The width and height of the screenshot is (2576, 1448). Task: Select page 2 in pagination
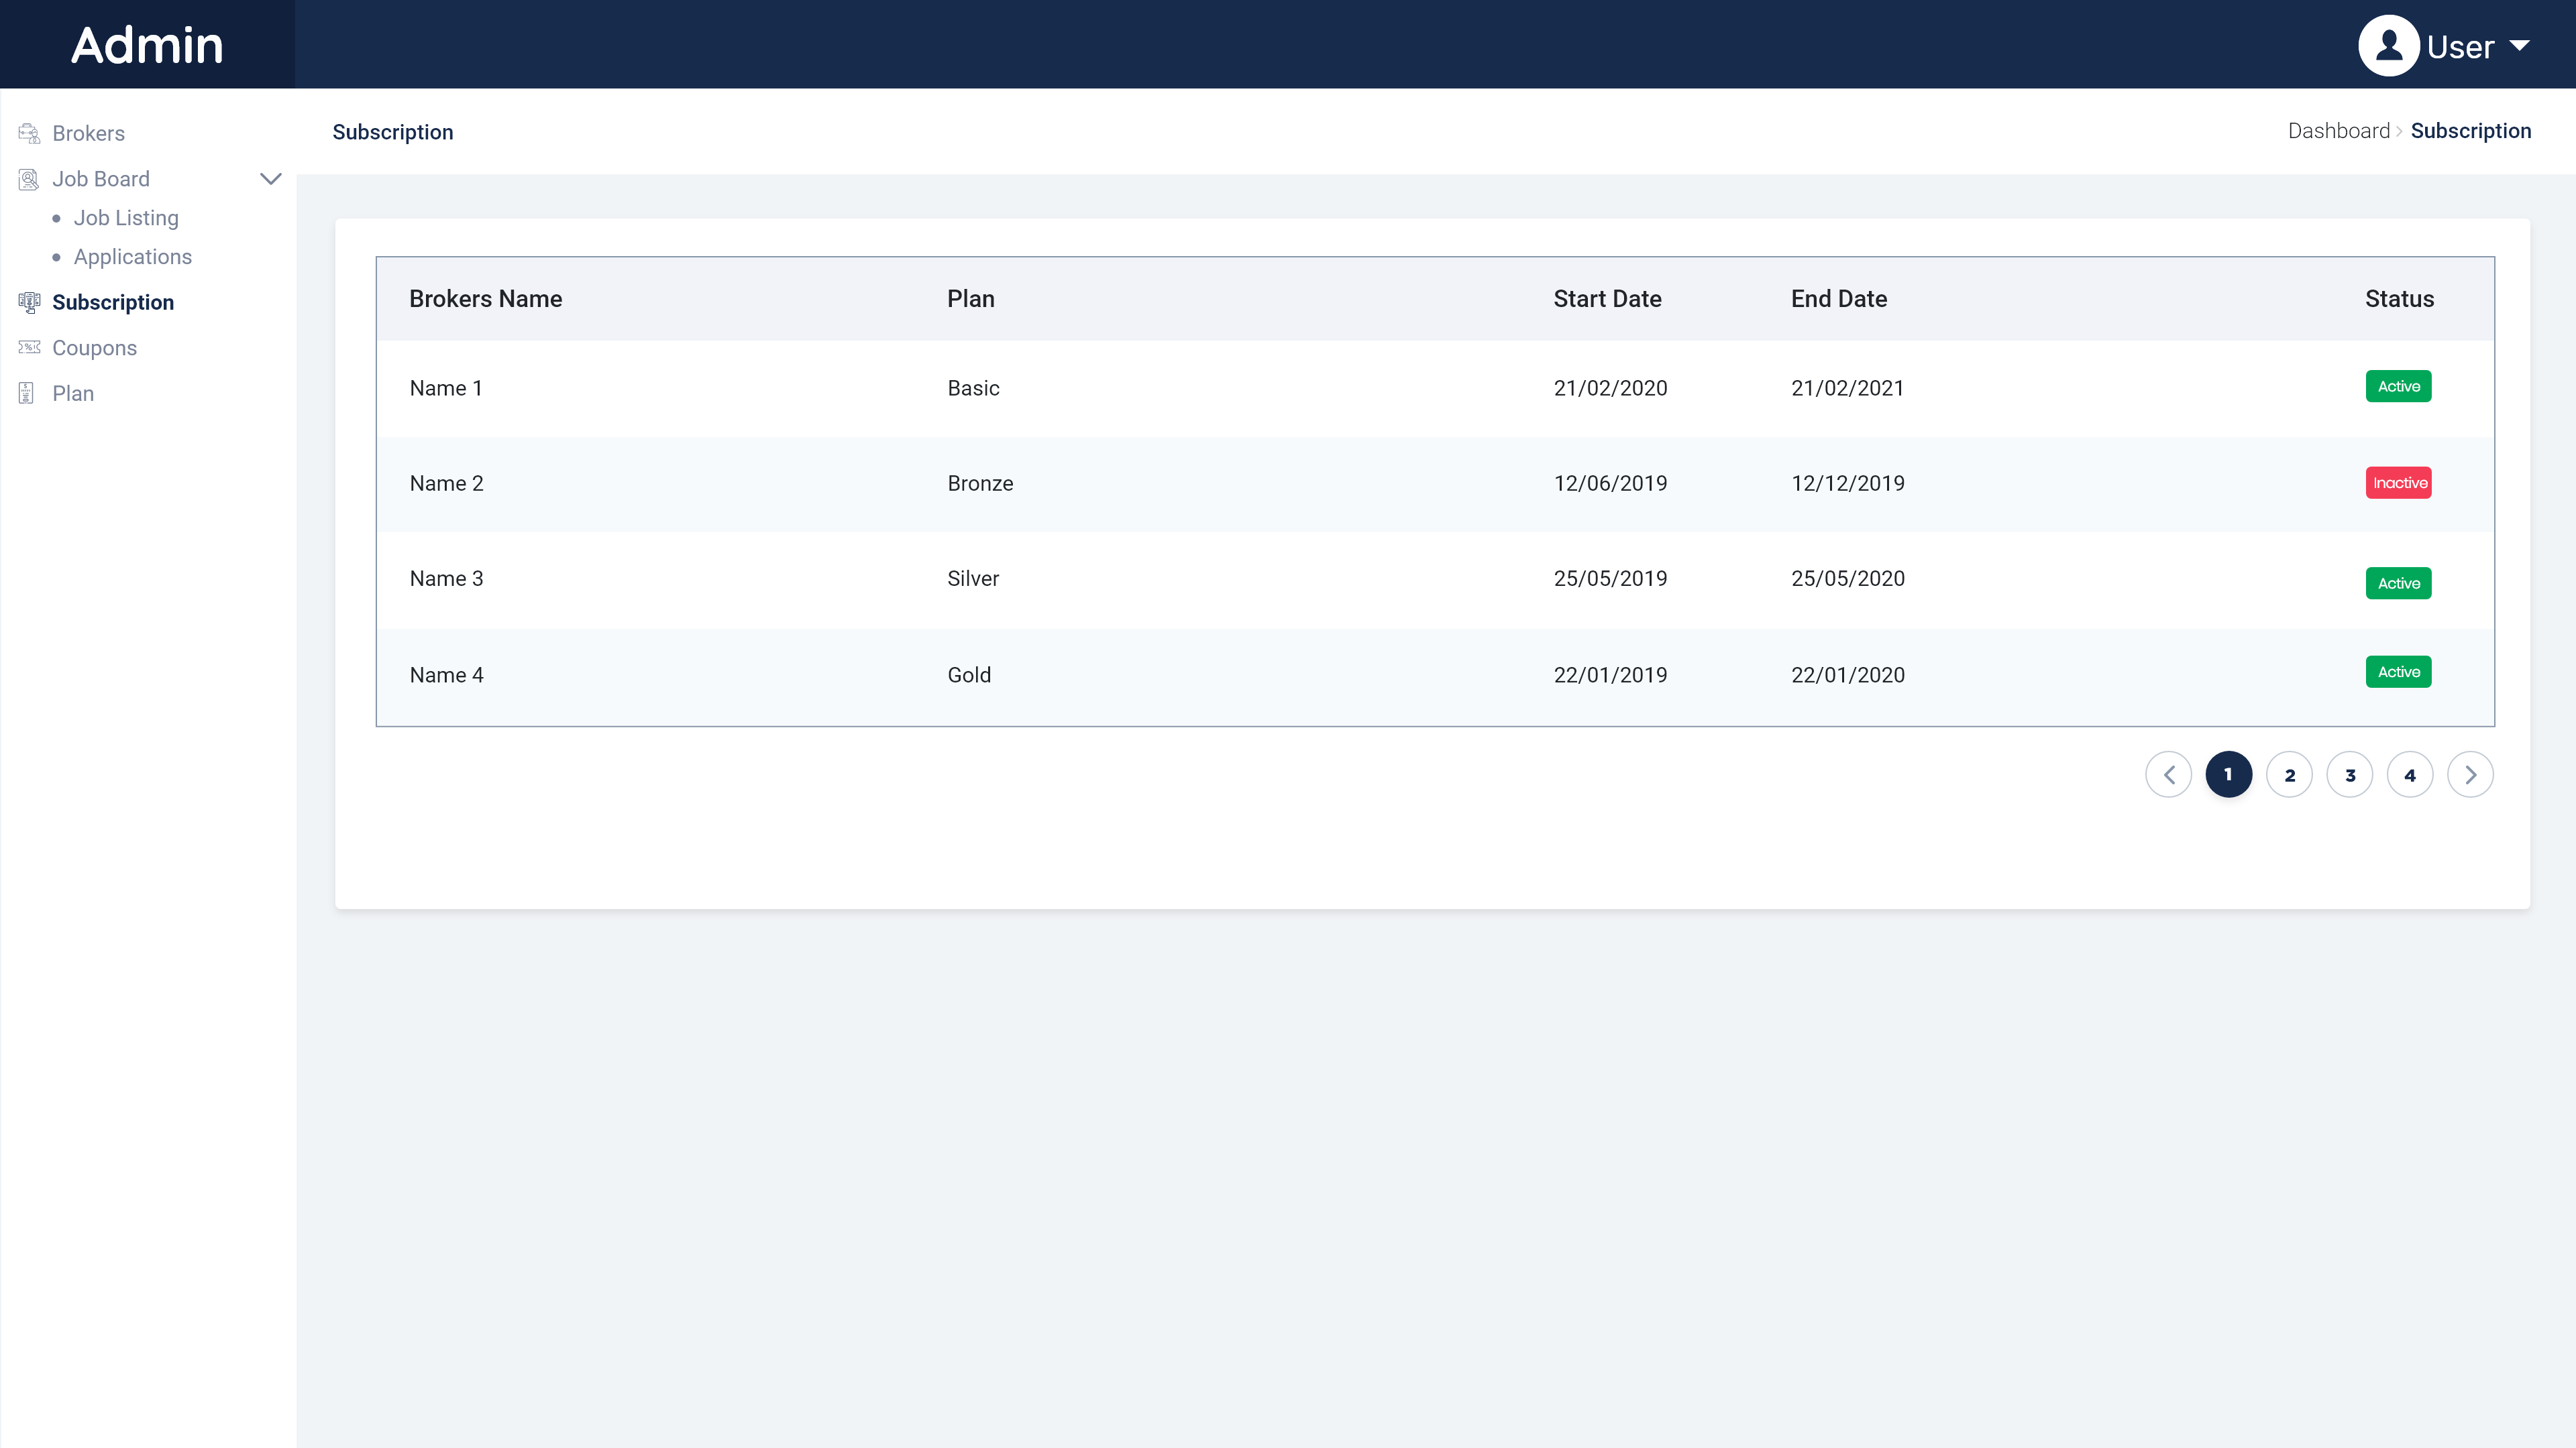(x=2289, y=774)
